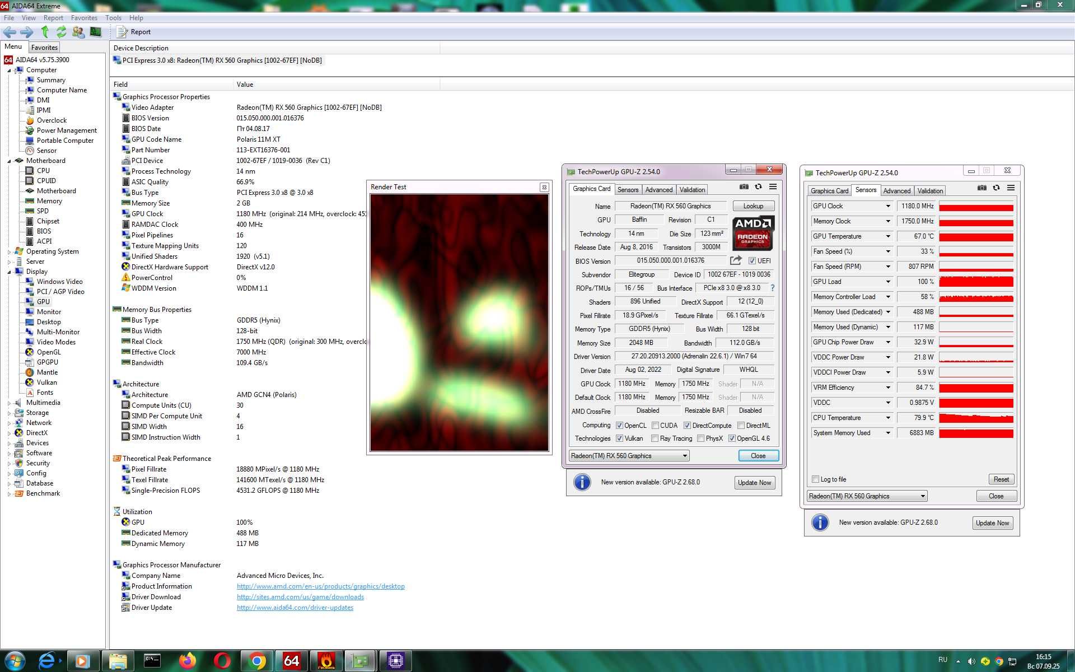Open the command prompt taskbar icon
The width and height of the screenshot is (1075, 672).
pyautogui.click(x=152, y=661)
